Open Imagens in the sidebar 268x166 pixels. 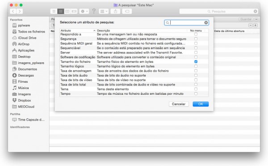21,94
